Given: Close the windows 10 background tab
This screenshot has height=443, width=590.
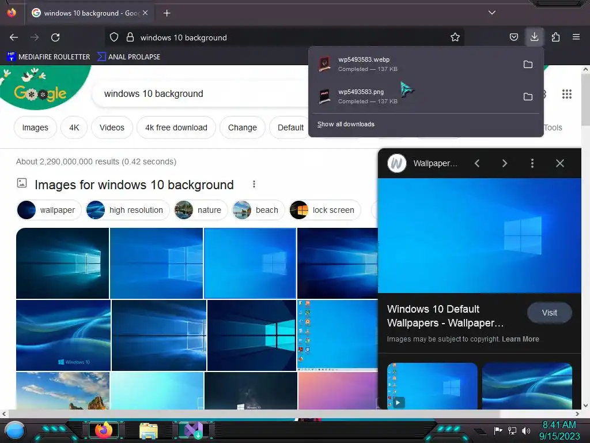Looking at the screenshot, I should [145, 13].
